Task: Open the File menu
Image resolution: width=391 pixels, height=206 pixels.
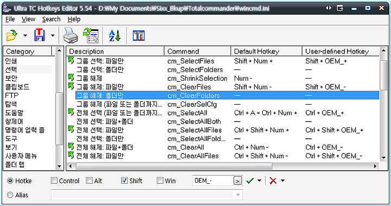Action: (x=10, y=19)
